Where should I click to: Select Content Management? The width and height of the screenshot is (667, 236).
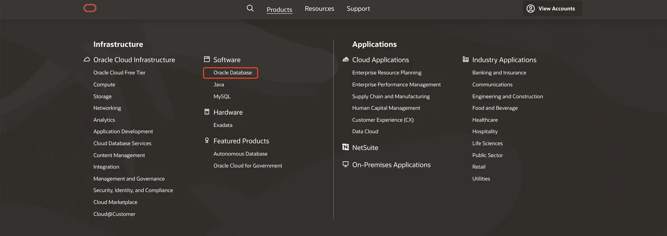(119, 155)
